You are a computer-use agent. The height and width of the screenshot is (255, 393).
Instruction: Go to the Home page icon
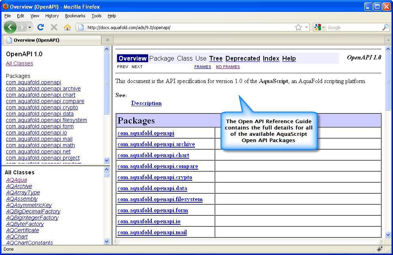(67, 27)
